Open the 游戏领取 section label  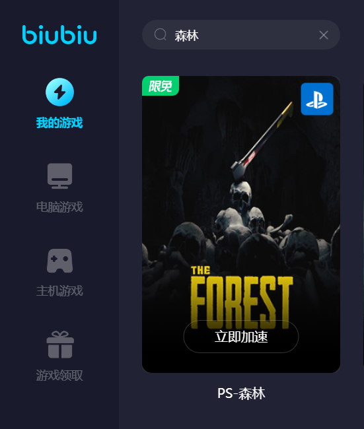point(59,375)
